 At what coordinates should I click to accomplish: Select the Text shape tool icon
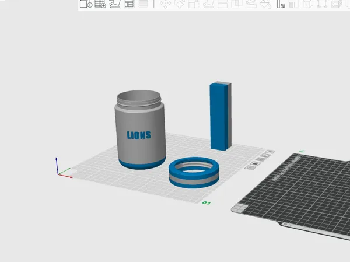click(x=281, y=4)
